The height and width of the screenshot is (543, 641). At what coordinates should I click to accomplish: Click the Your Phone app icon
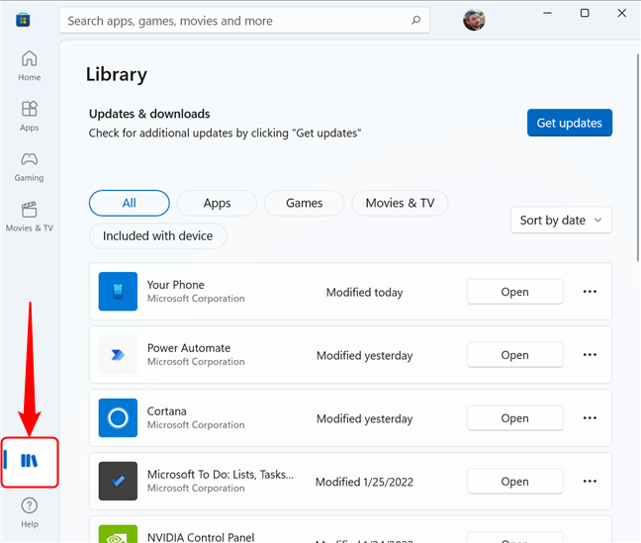(118, 291)
